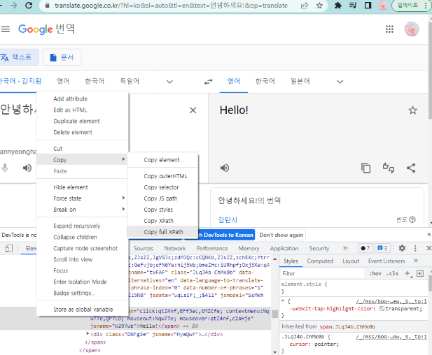This screenshot has height=355, width=432.
Task: Toggle the browser side panel icon
Action: click(x=368, y=5)
